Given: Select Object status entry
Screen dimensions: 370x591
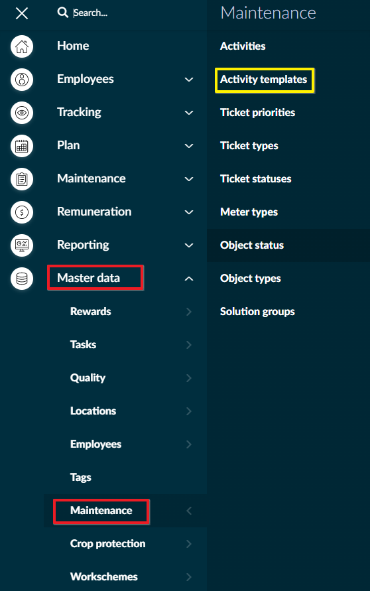Looking at the screenshot, I should coord(252,245).
